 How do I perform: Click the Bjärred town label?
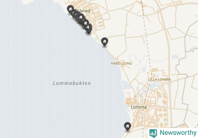click(83, 11)
